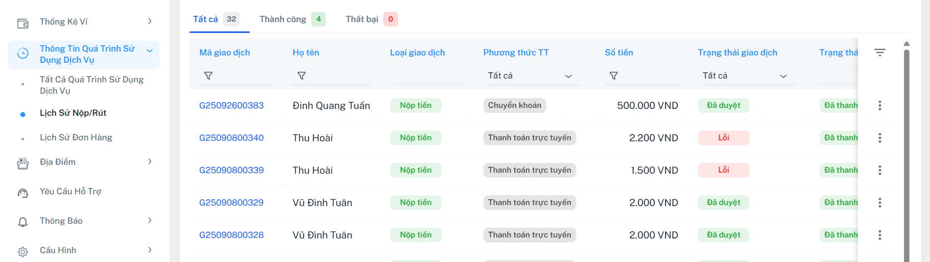Switch to the Thành công tab
Viewport: 930px width, 262px height.
(x=292, y=19)
